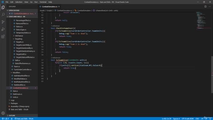This screenshot has height=120, width=213.
Task: Open TurnOrderController.cs file
Action: pos(23,70)
